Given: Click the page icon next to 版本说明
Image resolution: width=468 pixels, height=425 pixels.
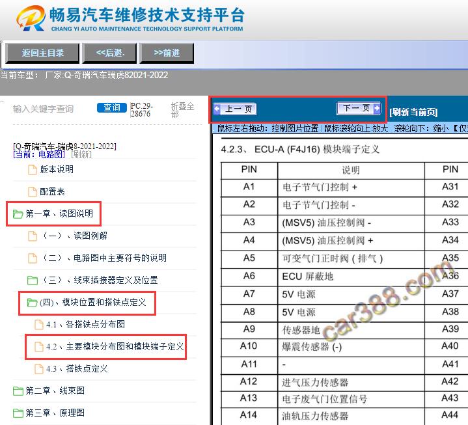Looking at the screenshot, I should tap(33, 169).
